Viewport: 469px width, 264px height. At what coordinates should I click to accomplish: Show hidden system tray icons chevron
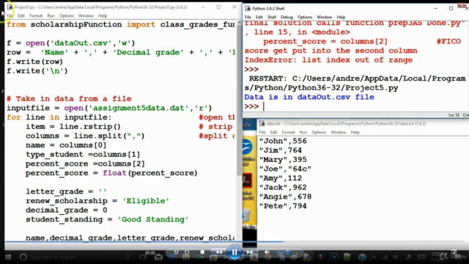374,257
